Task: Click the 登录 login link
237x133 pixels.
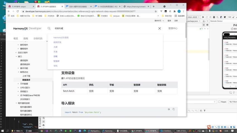Action: coord(169,21)
